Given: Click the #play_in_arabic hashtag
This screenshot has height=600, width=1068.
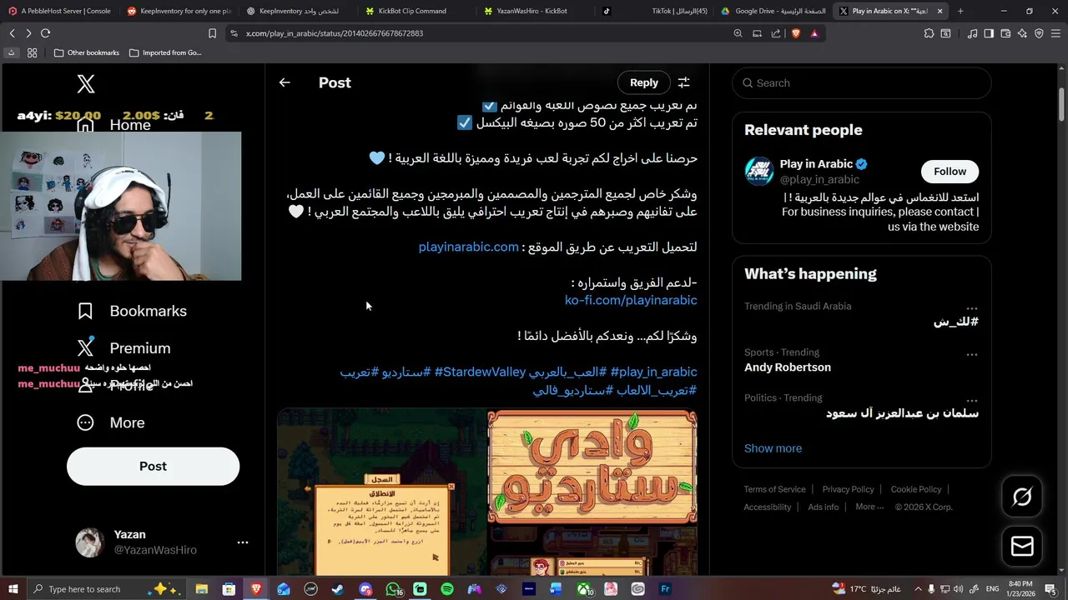Looking at the screenshot, I should pos(653,372).
